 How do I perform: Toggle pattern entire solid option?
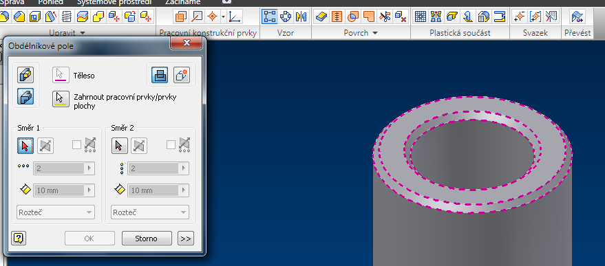click(25, 96)
